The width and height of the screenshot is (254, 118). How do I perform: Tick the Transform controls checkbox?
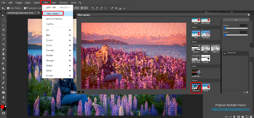tap(25, 8)
